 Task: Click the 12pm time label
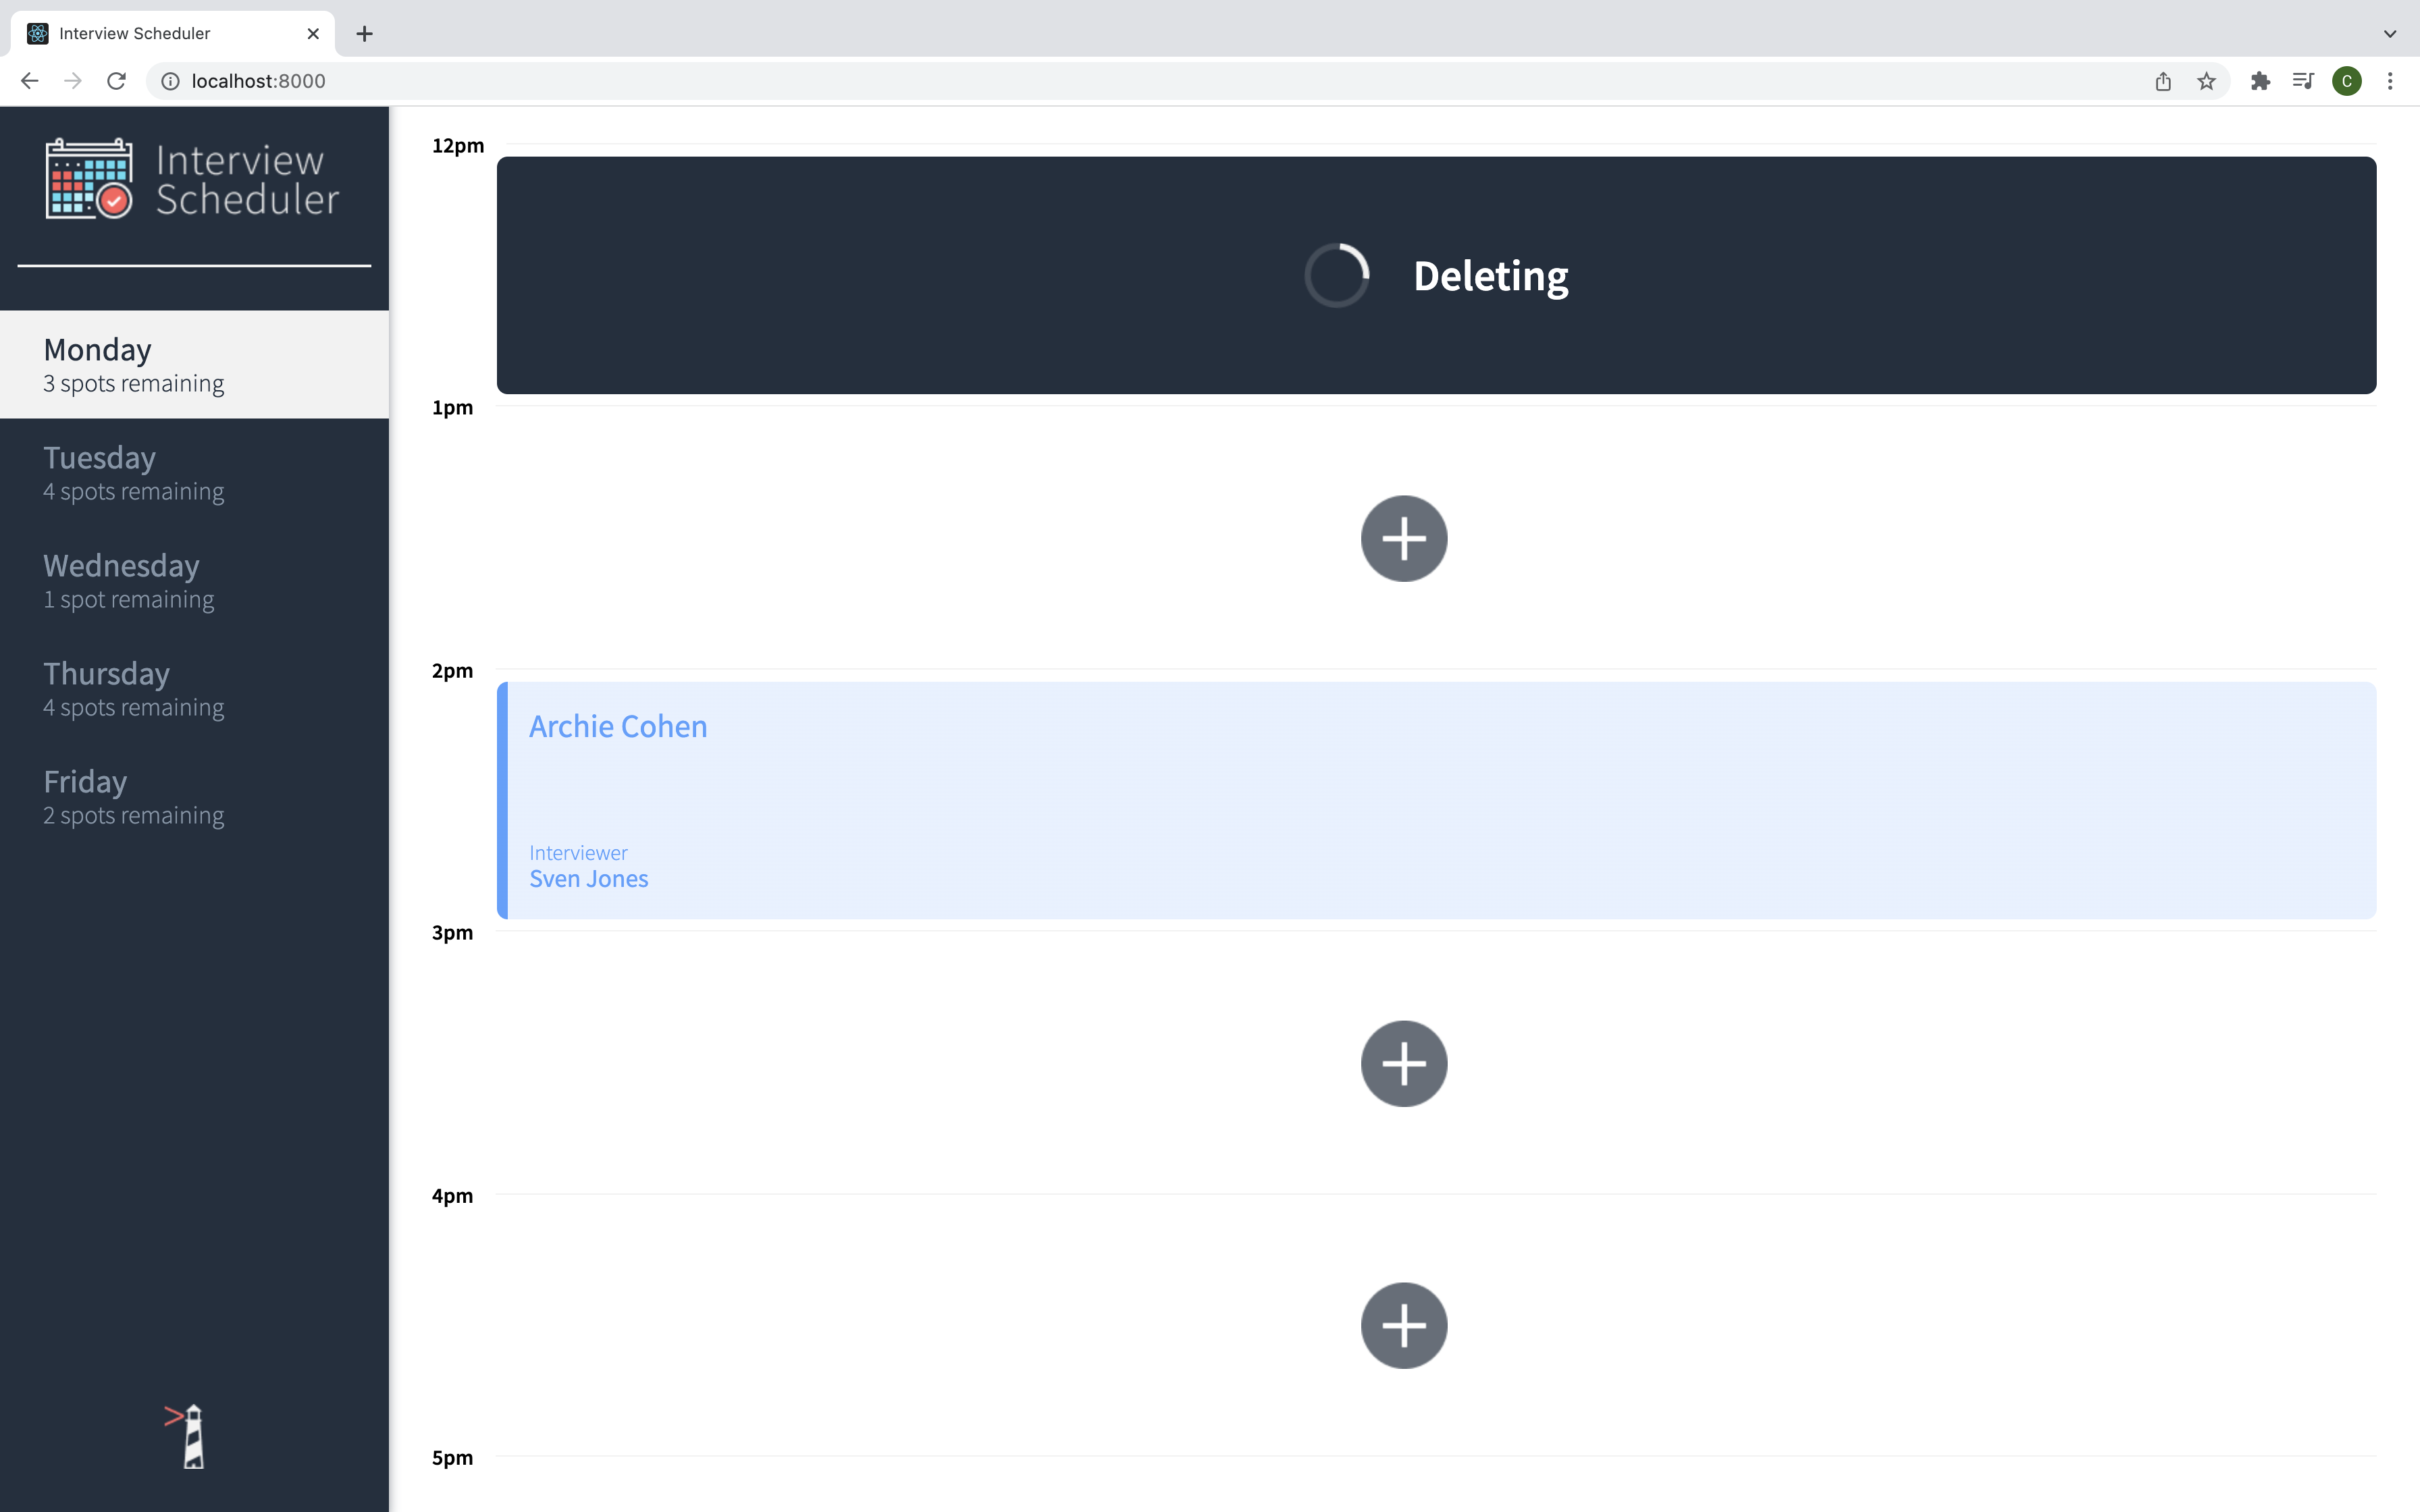(x=458, y=146)
